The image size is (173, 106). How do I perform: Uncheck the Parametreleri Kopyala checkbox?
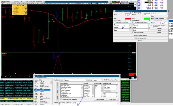(61, 99)
